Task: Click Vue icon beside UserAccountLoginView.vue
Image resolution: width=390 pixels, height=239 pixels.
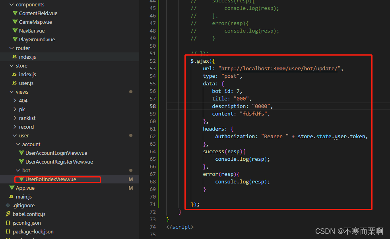Action: pos(21,153)
